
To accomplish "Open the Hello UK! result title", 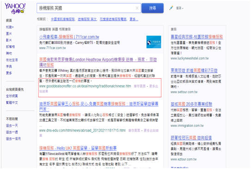I will (x=78, y=148).
